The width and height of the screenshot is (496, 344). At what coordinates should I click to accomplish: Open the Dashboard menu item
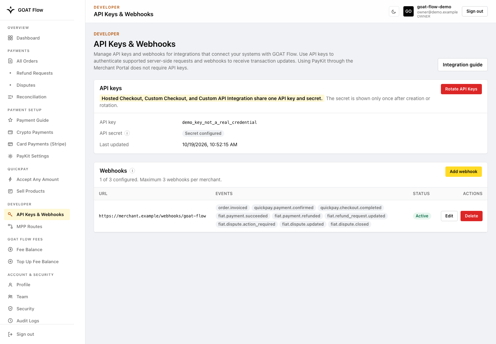(x=37, y=38)
